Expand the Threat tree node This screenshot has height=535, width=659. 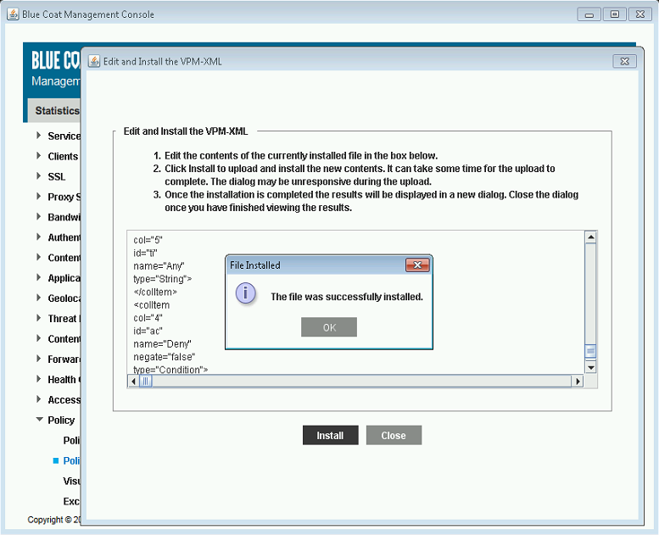39,318
